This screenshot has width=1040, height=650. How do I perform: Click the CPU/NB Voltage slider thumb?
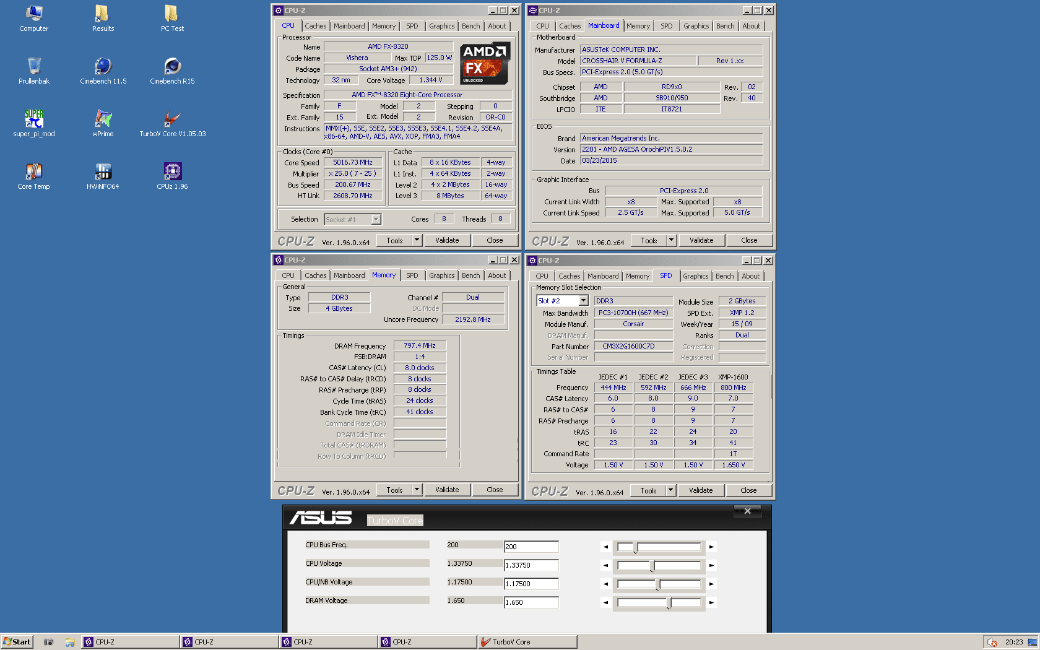point(658,585)
